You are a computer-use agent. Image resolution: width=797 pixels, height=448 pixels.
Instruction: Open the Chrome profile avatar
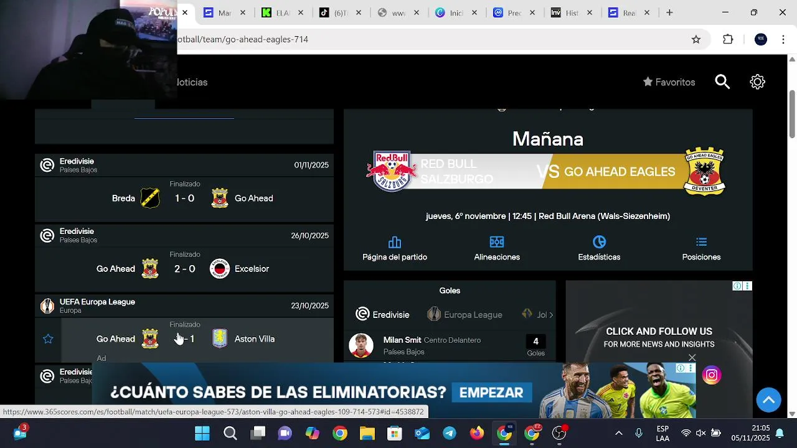coord(761,39)
